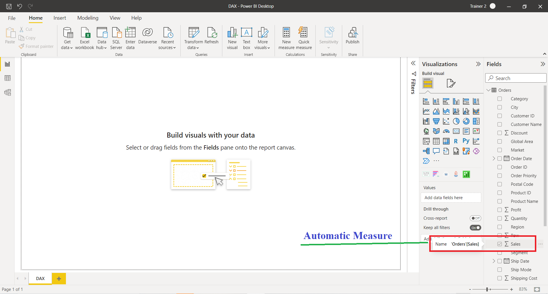Screen dimensions: 548x294
Task: Select the globe map visual
Action: pos(426,131)
